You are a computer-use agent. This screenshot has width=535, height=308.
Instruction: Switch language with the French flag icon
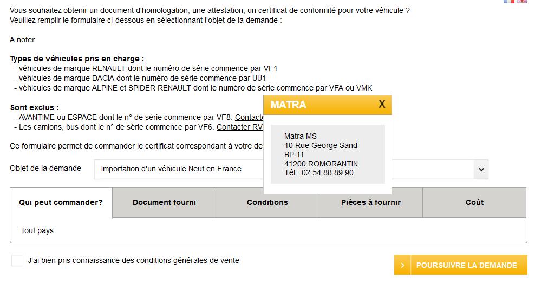click(x=509, y=1)
